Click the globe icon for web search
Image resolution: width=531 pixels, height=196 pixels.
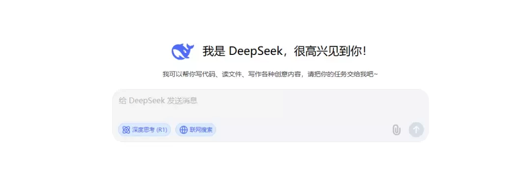183,130
